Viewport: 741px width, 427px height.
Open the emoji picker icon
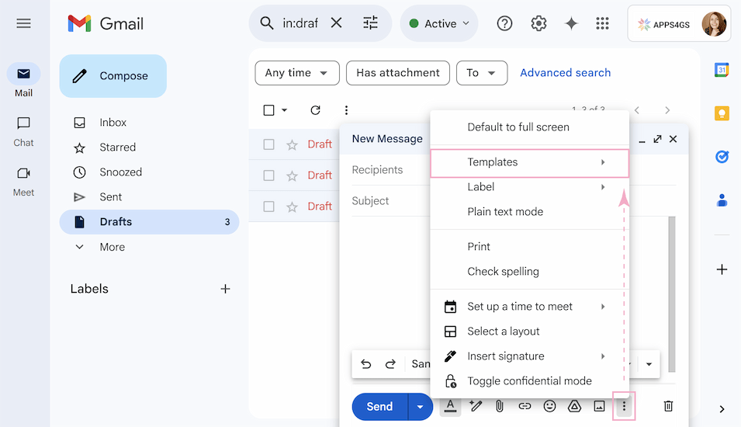click(549, 406)
